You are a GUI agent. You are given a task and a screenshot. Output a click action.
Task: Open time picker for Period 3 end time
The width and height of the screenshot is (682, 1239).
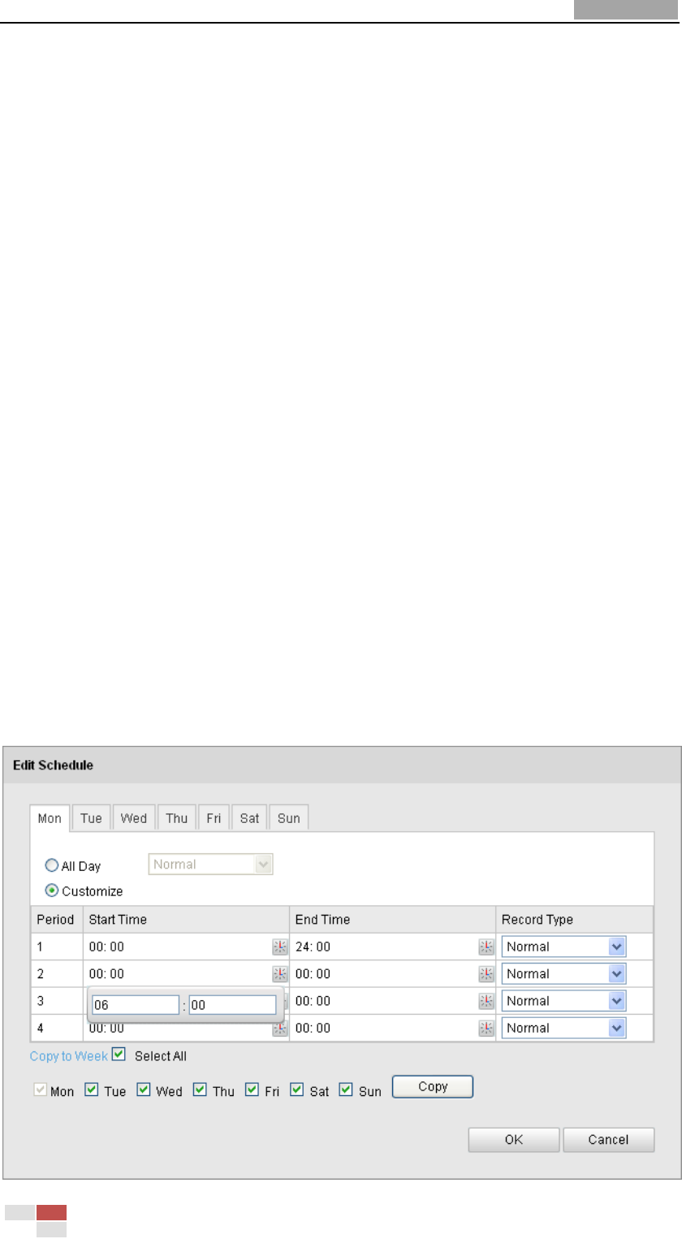point(486,1001)
